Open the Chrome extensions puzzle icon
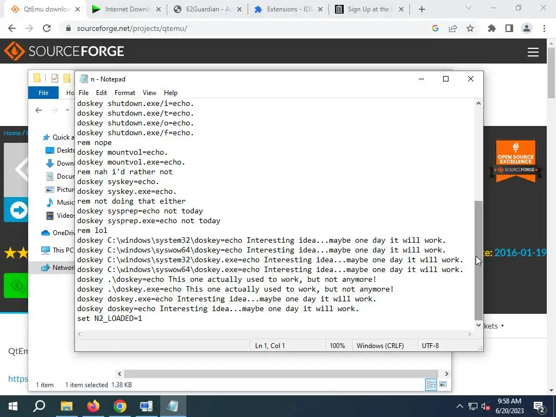The image size is (556, 417). 492,28
